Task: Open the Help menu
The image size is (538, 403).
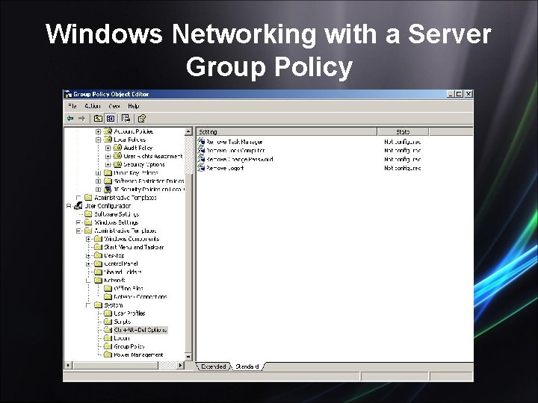Action: point(134,106)
